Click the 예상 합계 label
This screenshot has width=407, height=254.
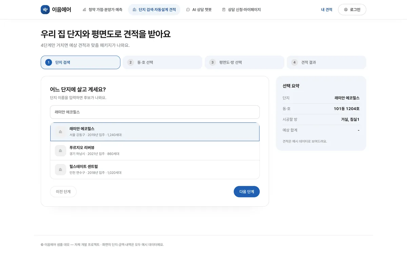(290, 130)
